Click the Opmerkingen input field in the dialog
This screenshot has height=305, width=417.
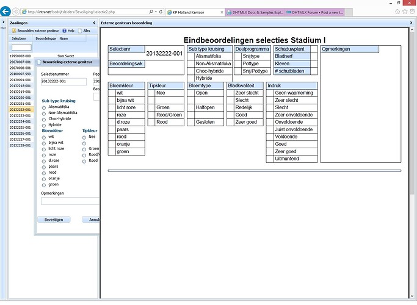(x=70, y=201)
